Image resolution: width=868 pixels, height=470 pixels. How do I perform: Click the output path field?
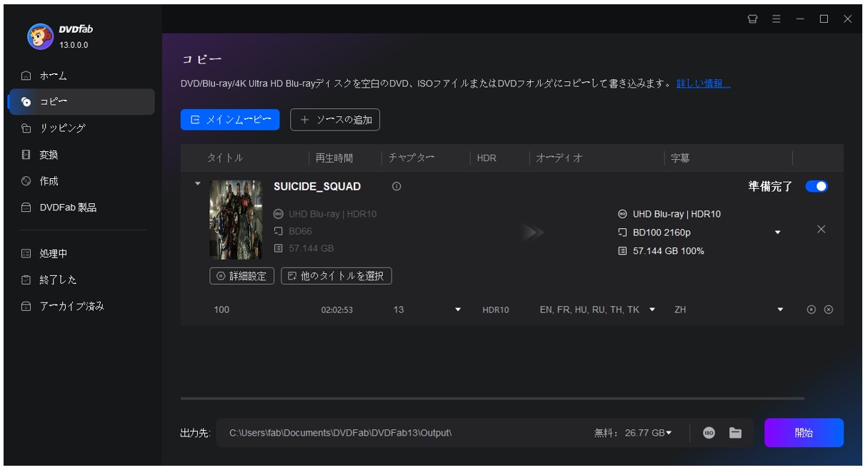point(404,433)
